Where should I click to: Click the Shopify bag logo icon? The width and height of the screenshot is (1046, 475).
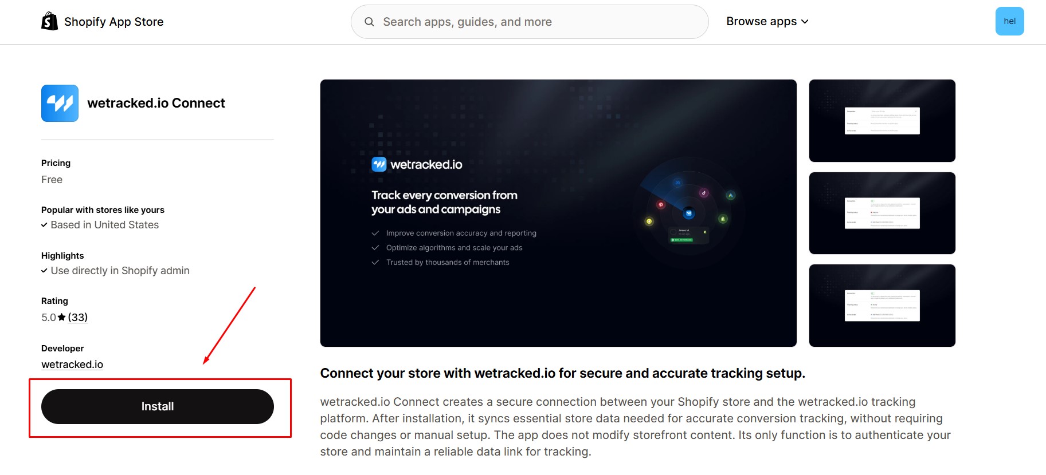tap(49, 21)
